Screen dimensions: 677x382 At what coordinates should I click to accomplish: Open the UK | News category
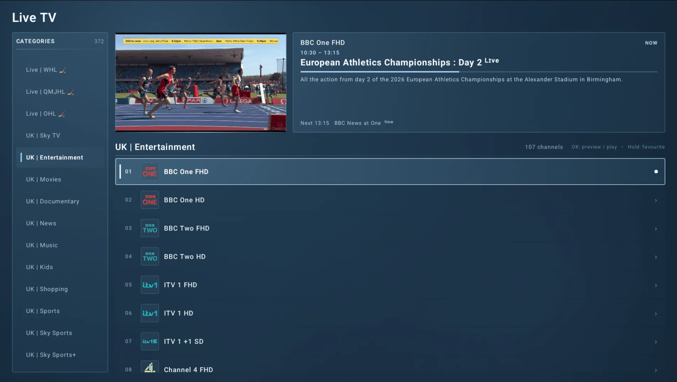coord(60,223)
